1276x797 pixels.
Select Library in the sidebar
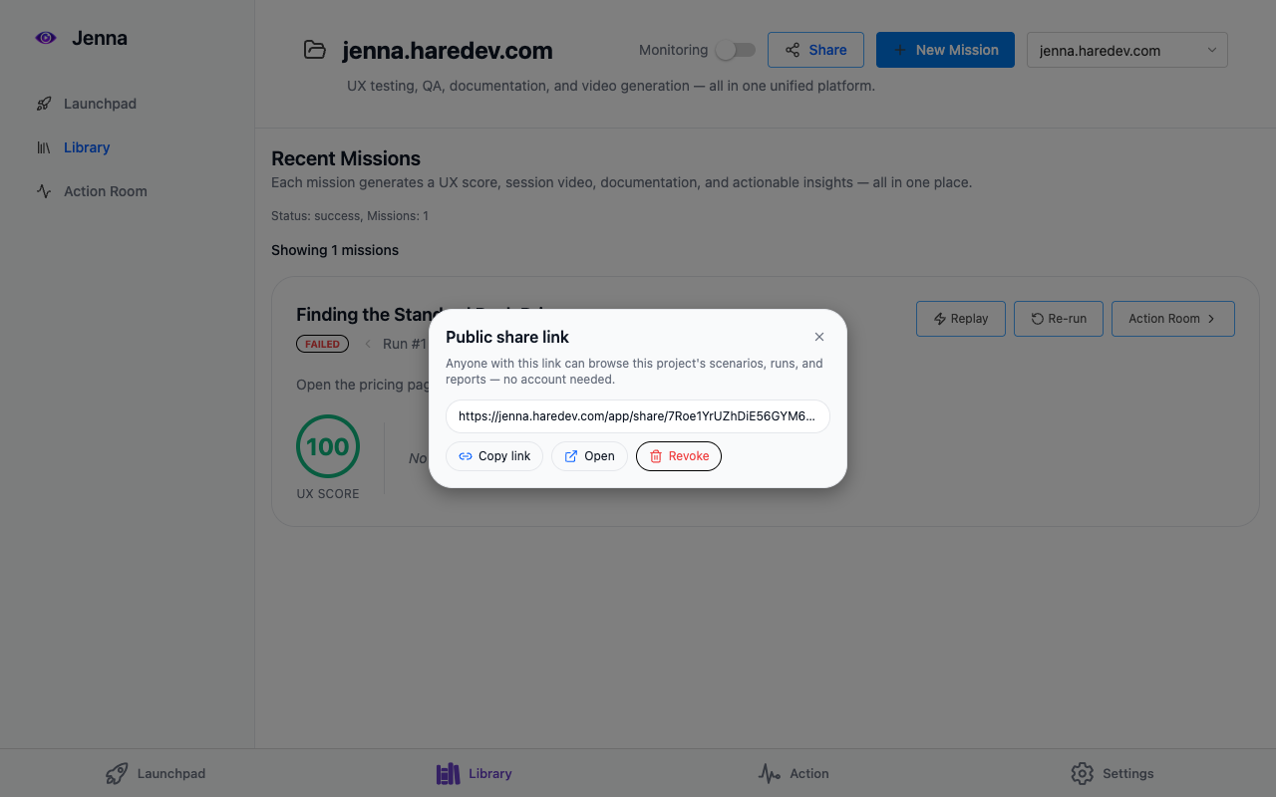(87, 147)
